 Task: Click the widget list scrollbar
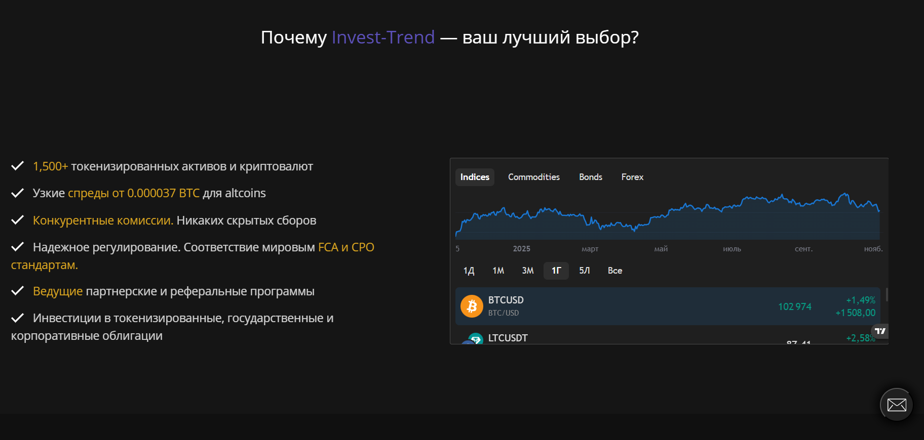(887, 295)
